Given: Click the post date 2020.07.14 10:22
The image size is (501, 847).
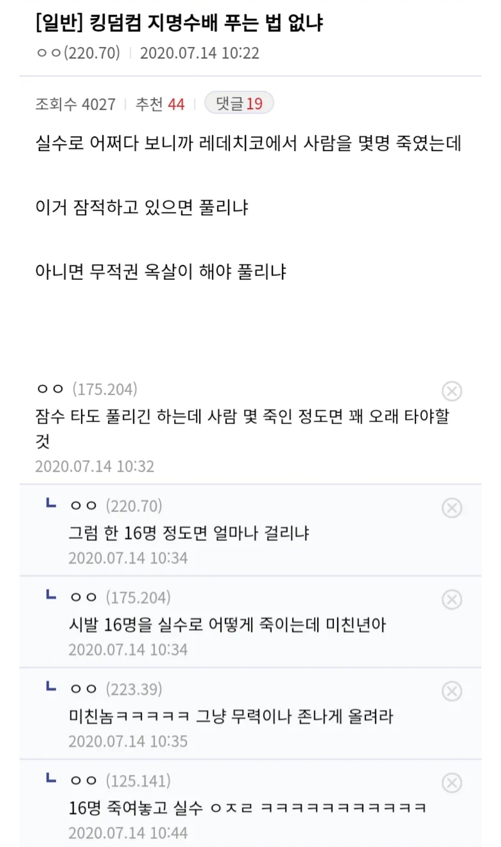Looking at the screenshot, I should (x=199, y=53).
